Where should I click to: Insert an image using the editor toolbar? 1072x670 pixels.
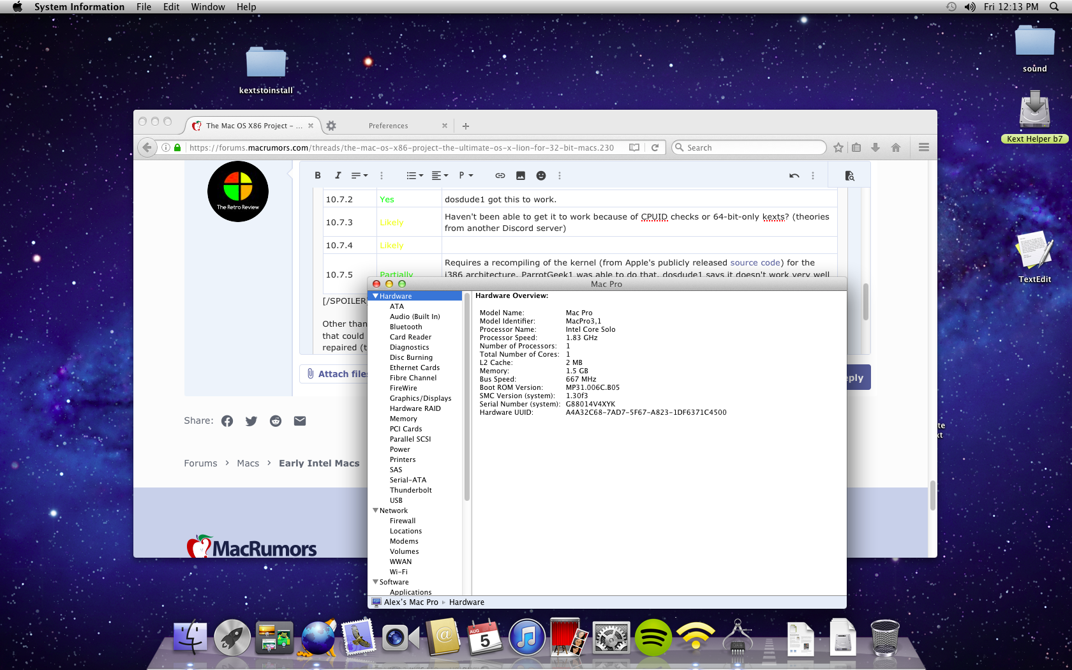[521, 175]
